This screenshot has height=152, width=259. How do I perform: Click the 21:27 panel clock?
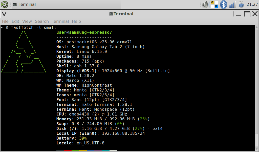coord(252,5)
